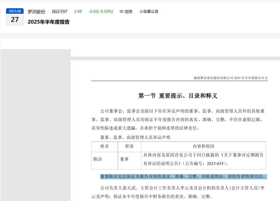
Task: Click the highlighted sentence about 董事陈洁
Action: point(183,177)
